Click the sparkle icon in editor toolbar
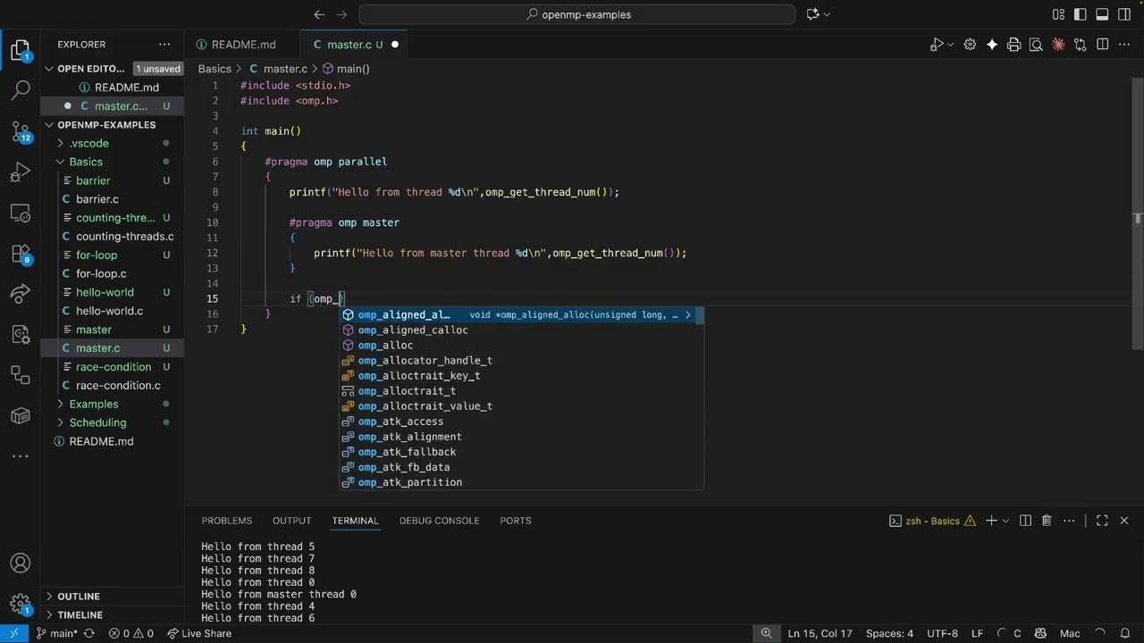Image resolution: width=1144 pixels, height=643 pixels. tap(992, 45)
